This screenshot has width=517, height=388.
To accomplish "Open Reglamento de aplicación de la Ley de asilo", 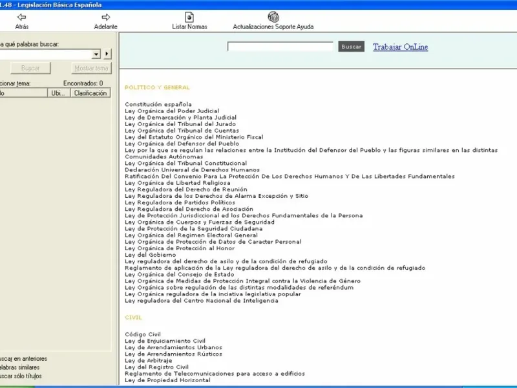I will click(275, 268).
